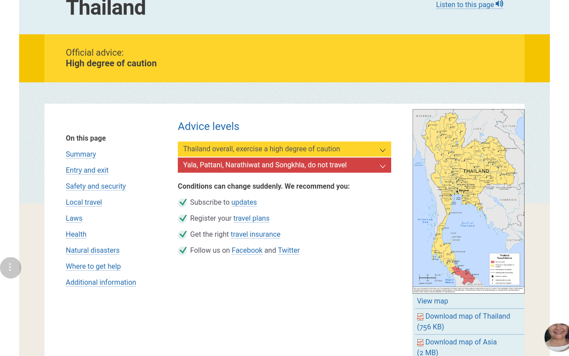The image size is (569, 356).
Task: Click the PDF icon for Thailand map download
Action: [420, 317]
